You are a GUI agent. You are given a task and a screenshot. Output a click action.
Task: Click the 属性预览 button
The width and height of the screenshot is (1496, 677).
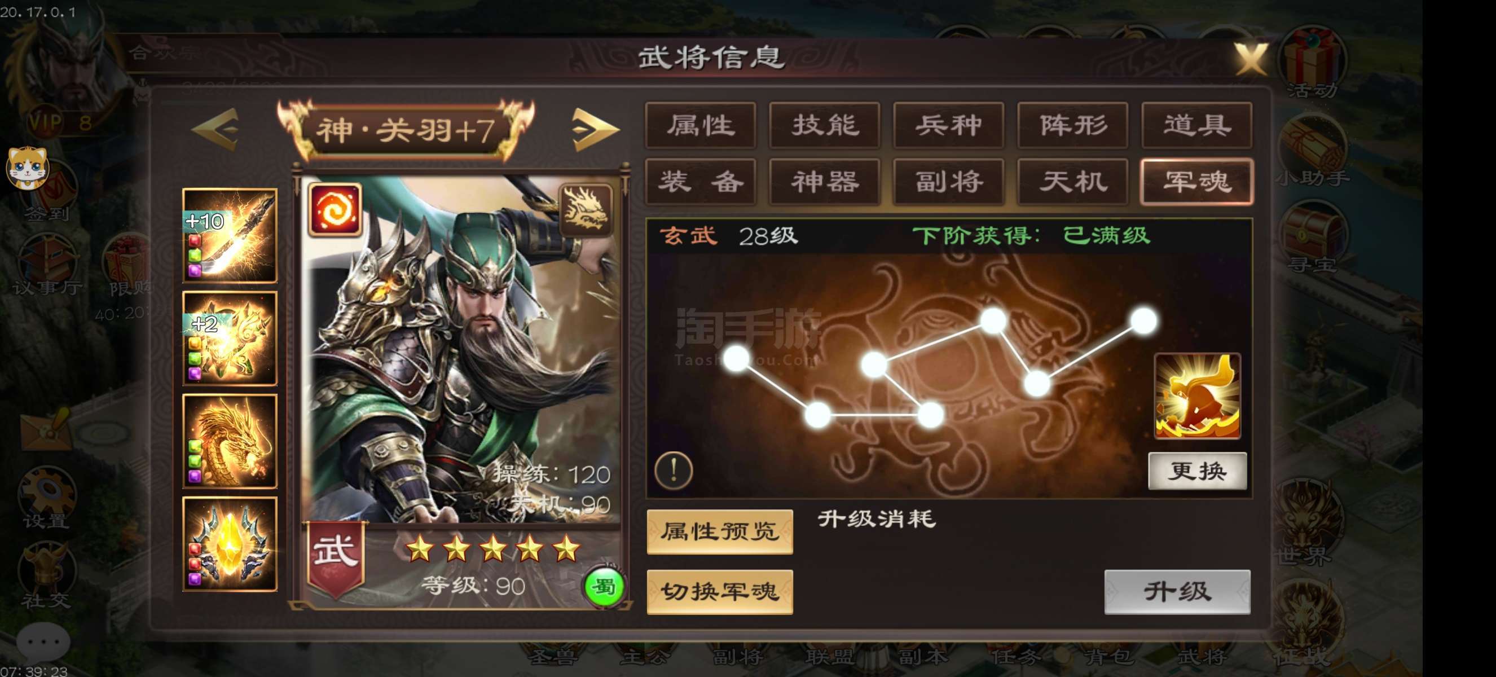(720, 532)
